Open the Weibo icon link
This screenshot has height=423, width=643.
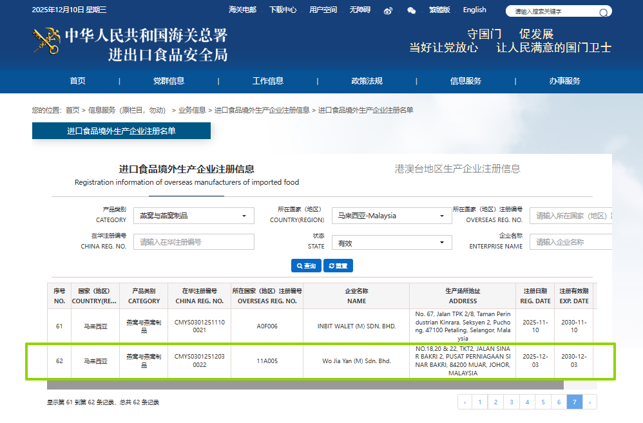(388, 10)
